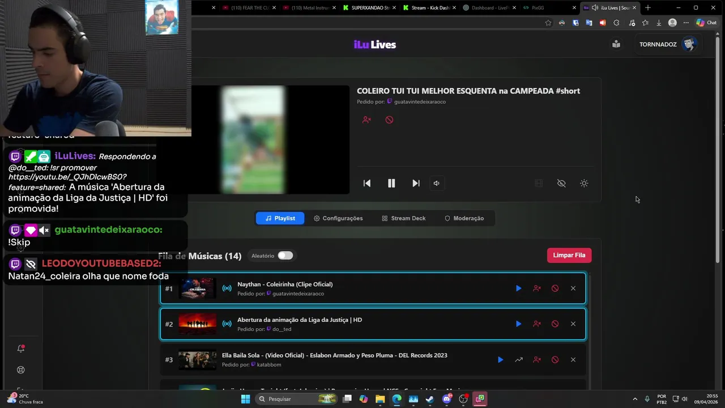This screenshot has height=408, width=725.
Task: Click the iLu Lives logo
Action: [x=375, y=45]
